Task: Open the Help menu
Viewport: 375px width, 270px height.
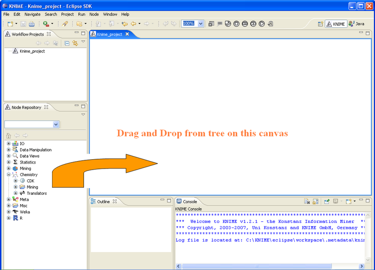Action: point(125,14)
